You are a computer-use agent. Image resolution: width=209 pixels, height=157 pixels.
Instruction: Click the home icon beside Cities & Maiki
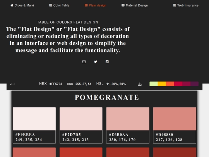pos(12,5)
